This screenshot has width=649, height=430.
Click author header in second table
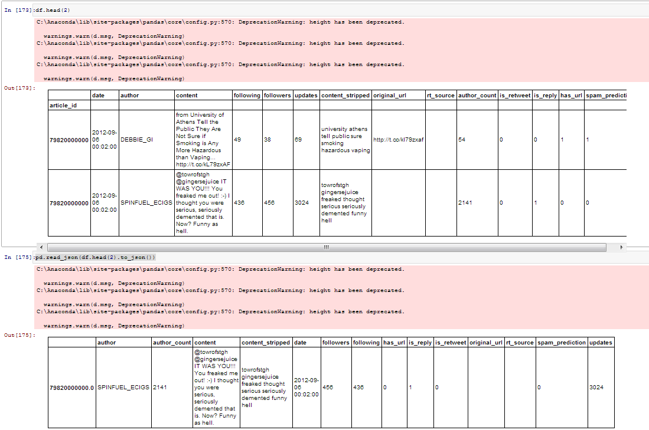point(124,342)
